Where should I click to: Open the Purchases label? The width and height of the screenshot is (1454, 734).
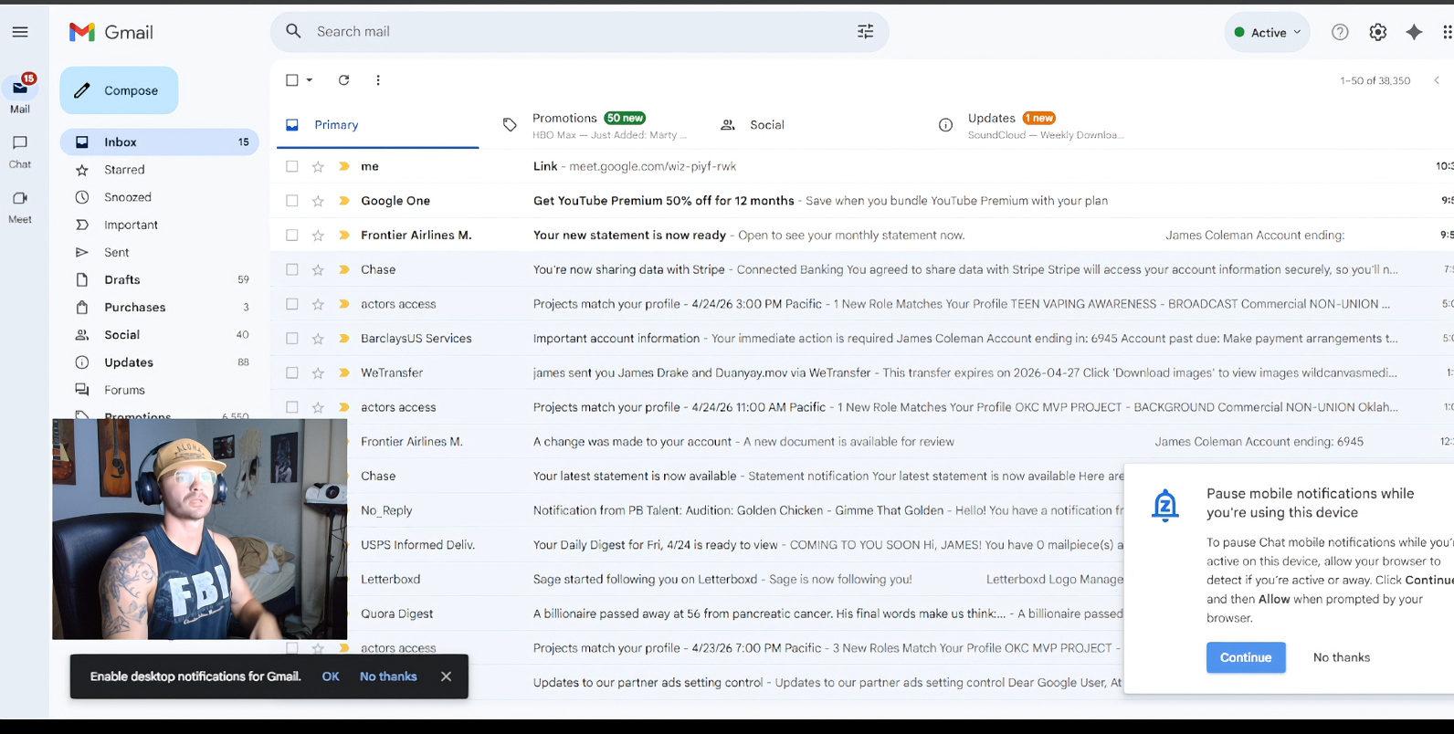(x=160, y=307)
